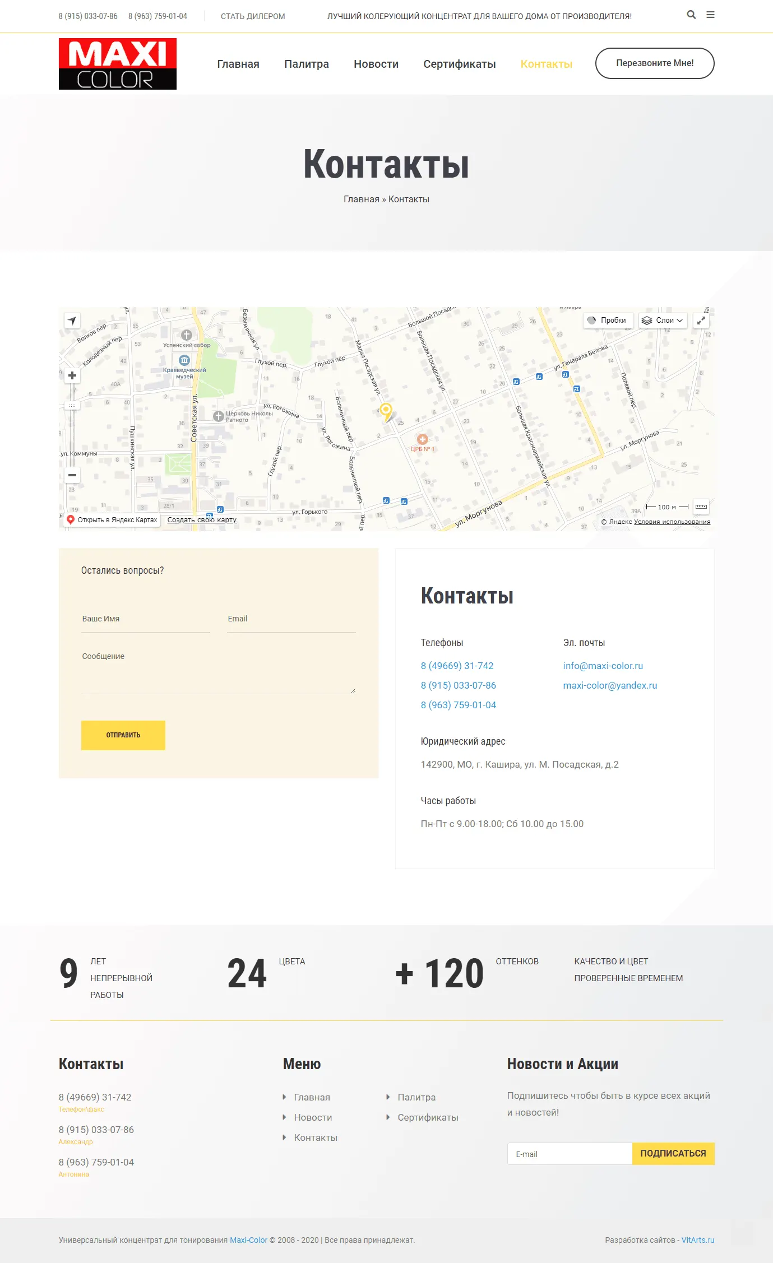Zoom in the map with plus button

[x=72, y=375]
